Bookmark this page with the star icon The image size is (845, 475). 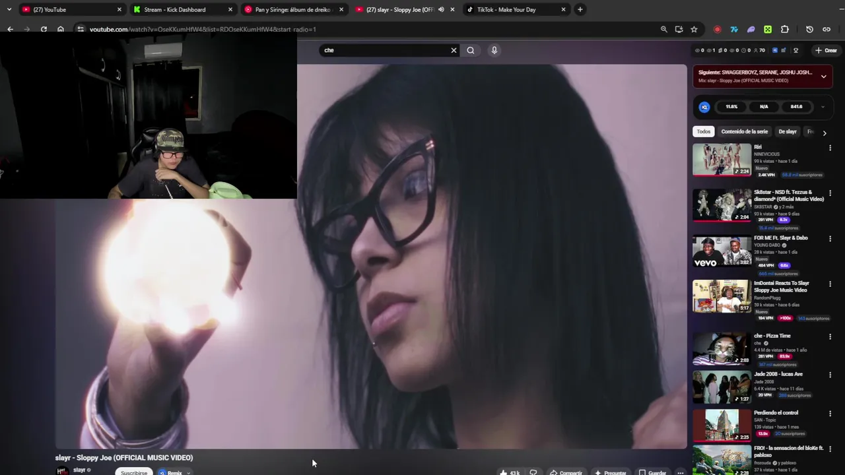694,29
